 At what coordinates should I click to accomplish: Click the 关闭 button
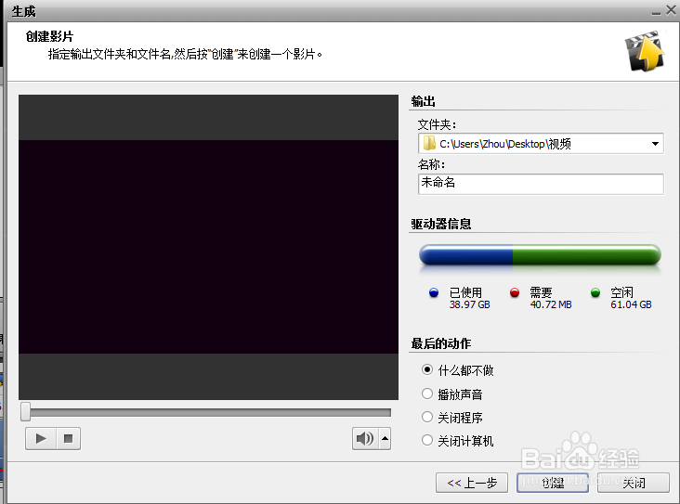click(634, 483)
